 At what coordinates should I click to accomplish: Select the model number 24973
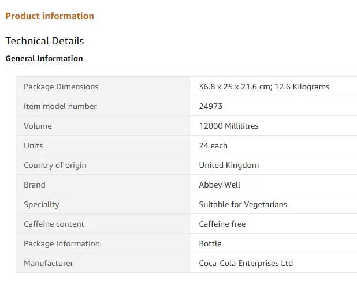tap(211, 106)
